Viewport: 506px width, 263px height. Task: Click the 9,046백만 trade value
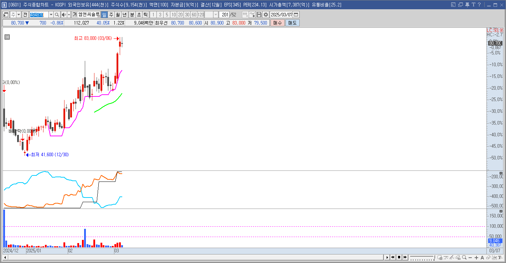pos(144,23)
